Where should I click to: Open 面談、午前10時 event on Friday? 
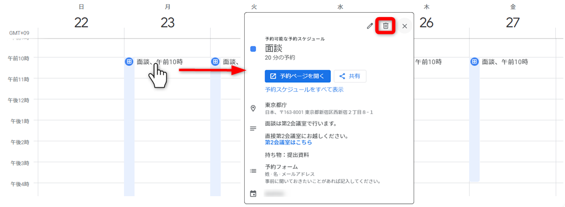(505, 62)
